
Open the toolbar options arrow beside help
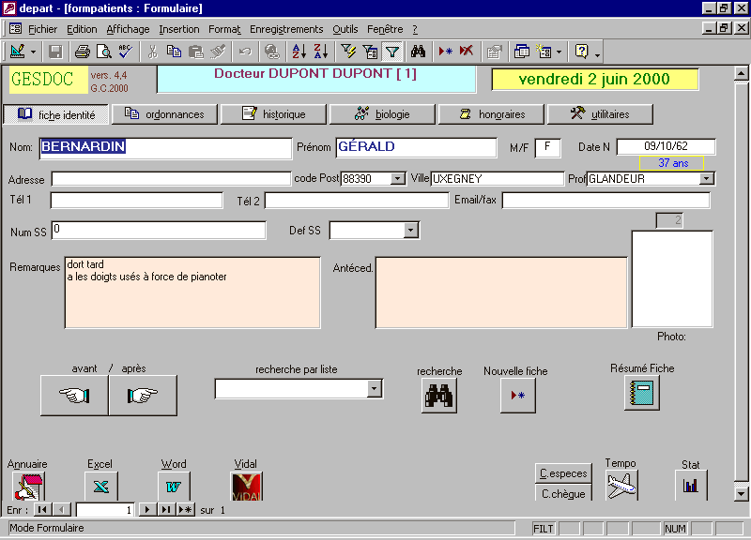pos(597,54)
